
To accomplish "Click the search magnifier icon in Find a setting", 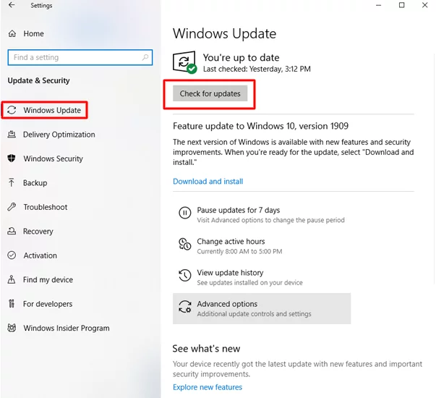I will pos(145,57).
